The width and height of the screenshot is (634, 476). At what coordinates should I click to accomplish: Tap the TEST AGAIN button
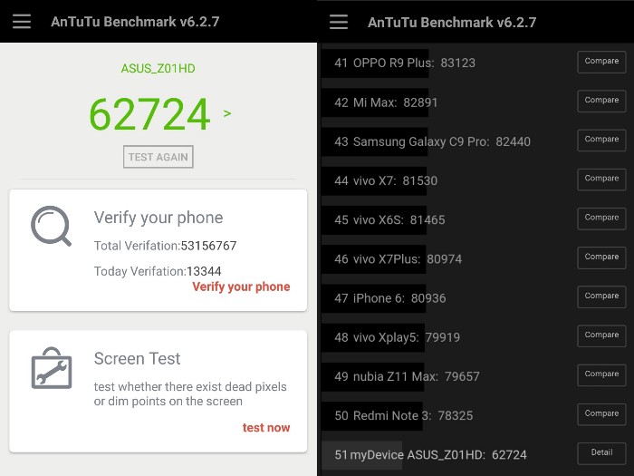[x=158, y=157]
